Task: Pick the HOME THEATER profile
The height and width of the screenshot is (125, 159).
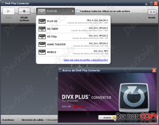Action: click(x=73, y=45)
